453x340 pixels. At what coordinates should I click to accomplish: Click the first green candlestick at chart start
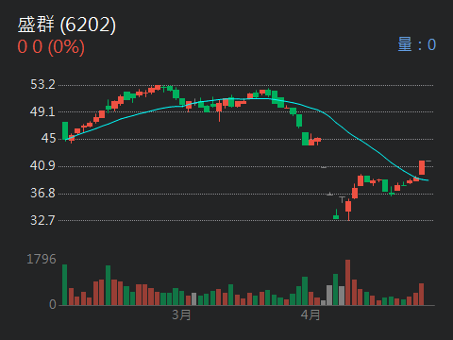[x=65, y=131]
